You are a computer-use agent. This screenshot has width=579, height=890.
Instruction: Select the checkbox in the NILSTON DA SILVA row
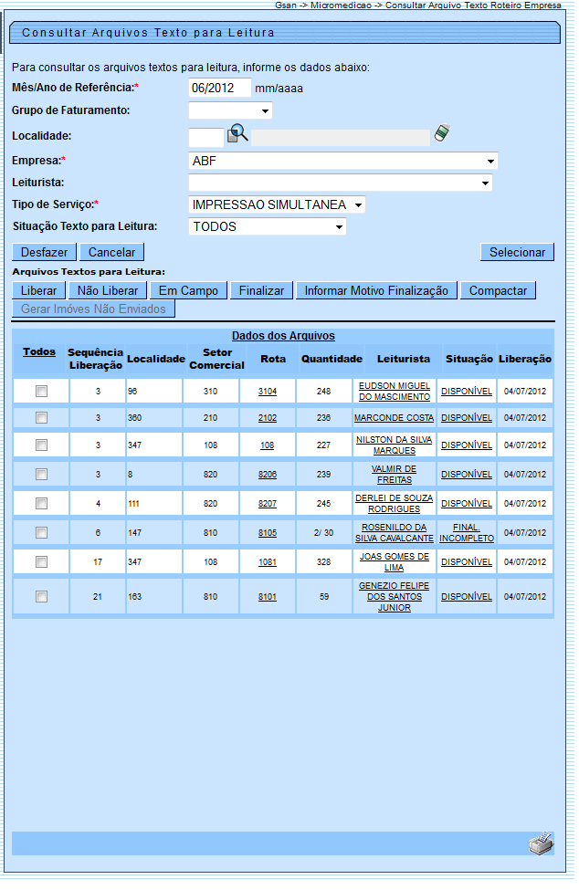[41, 445]
